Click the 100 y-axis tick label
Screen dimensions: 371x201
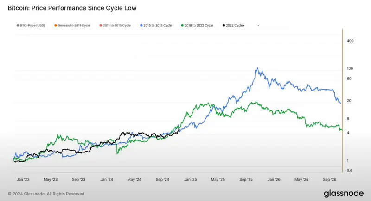pos(350,68)
